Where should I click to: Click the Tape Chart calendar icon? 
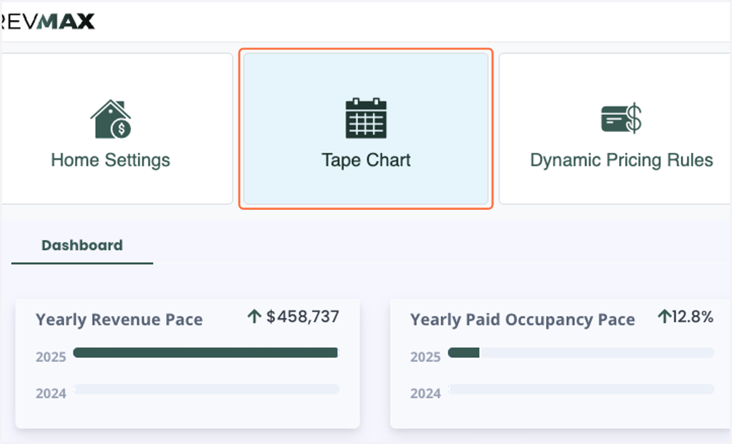tap(366, 118)
